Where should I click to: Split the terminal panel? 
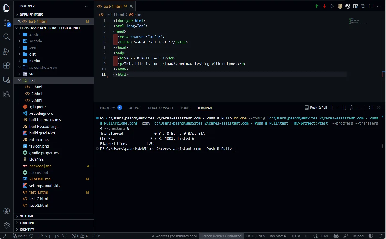coord(344,108)
